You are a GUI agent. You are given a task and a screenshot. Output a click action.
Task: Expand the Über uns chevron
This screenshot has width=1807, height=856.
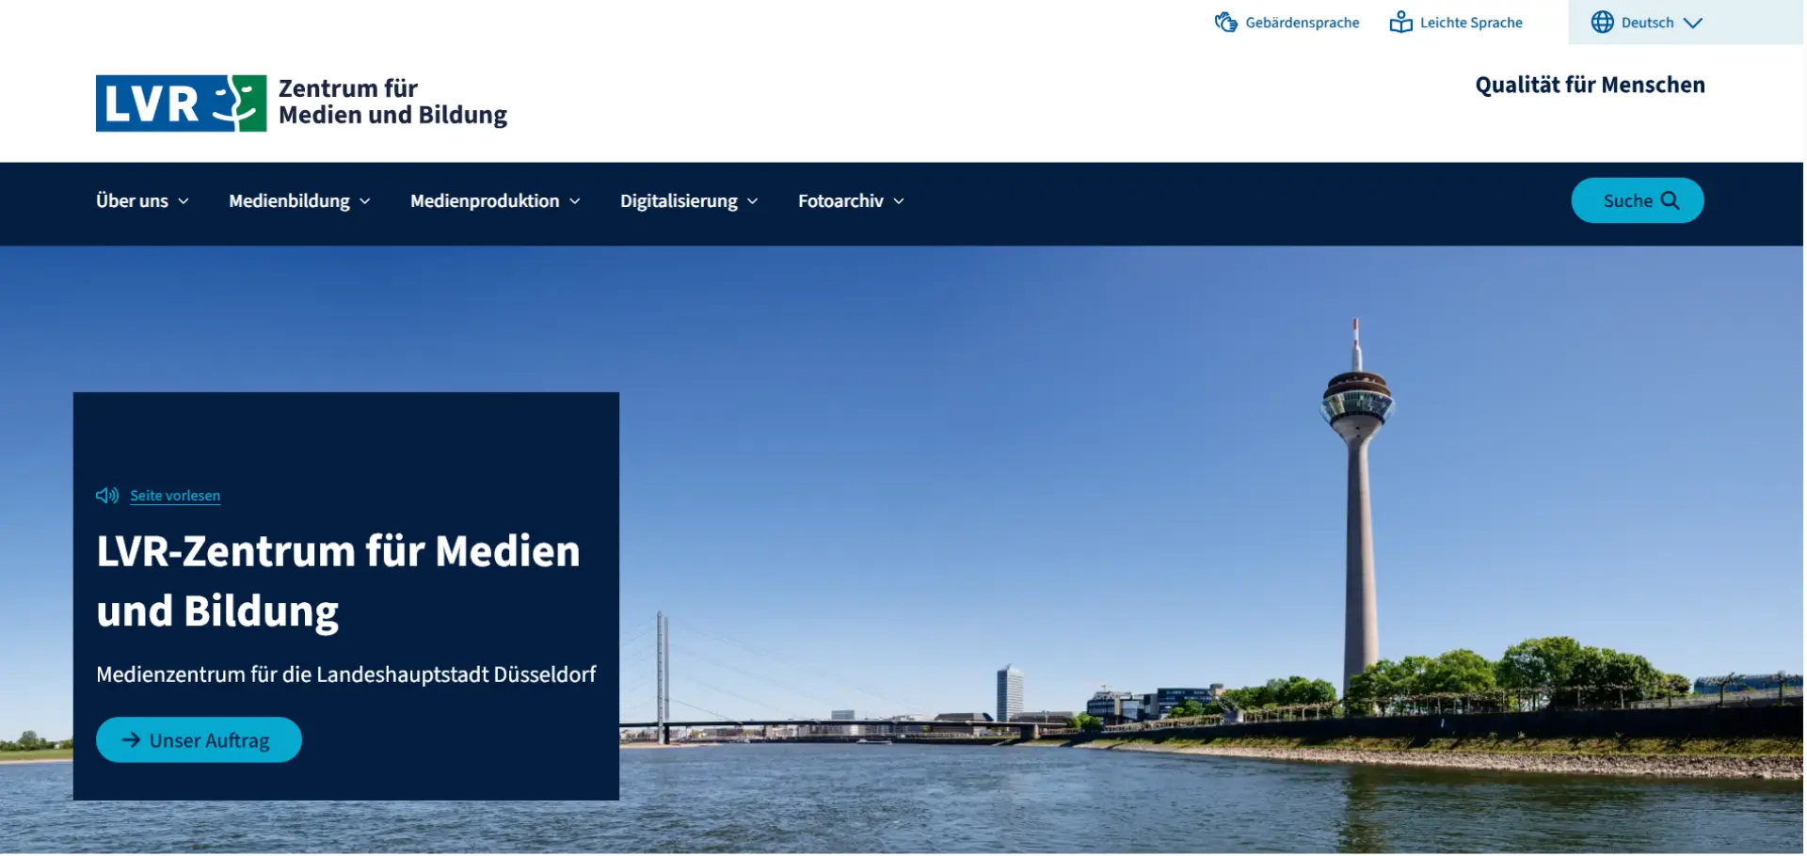184,201
